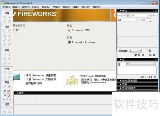The image size is (160, 116).
Task: Select the Hand tool
Action: pyautogui.click(x=4, y=112)
